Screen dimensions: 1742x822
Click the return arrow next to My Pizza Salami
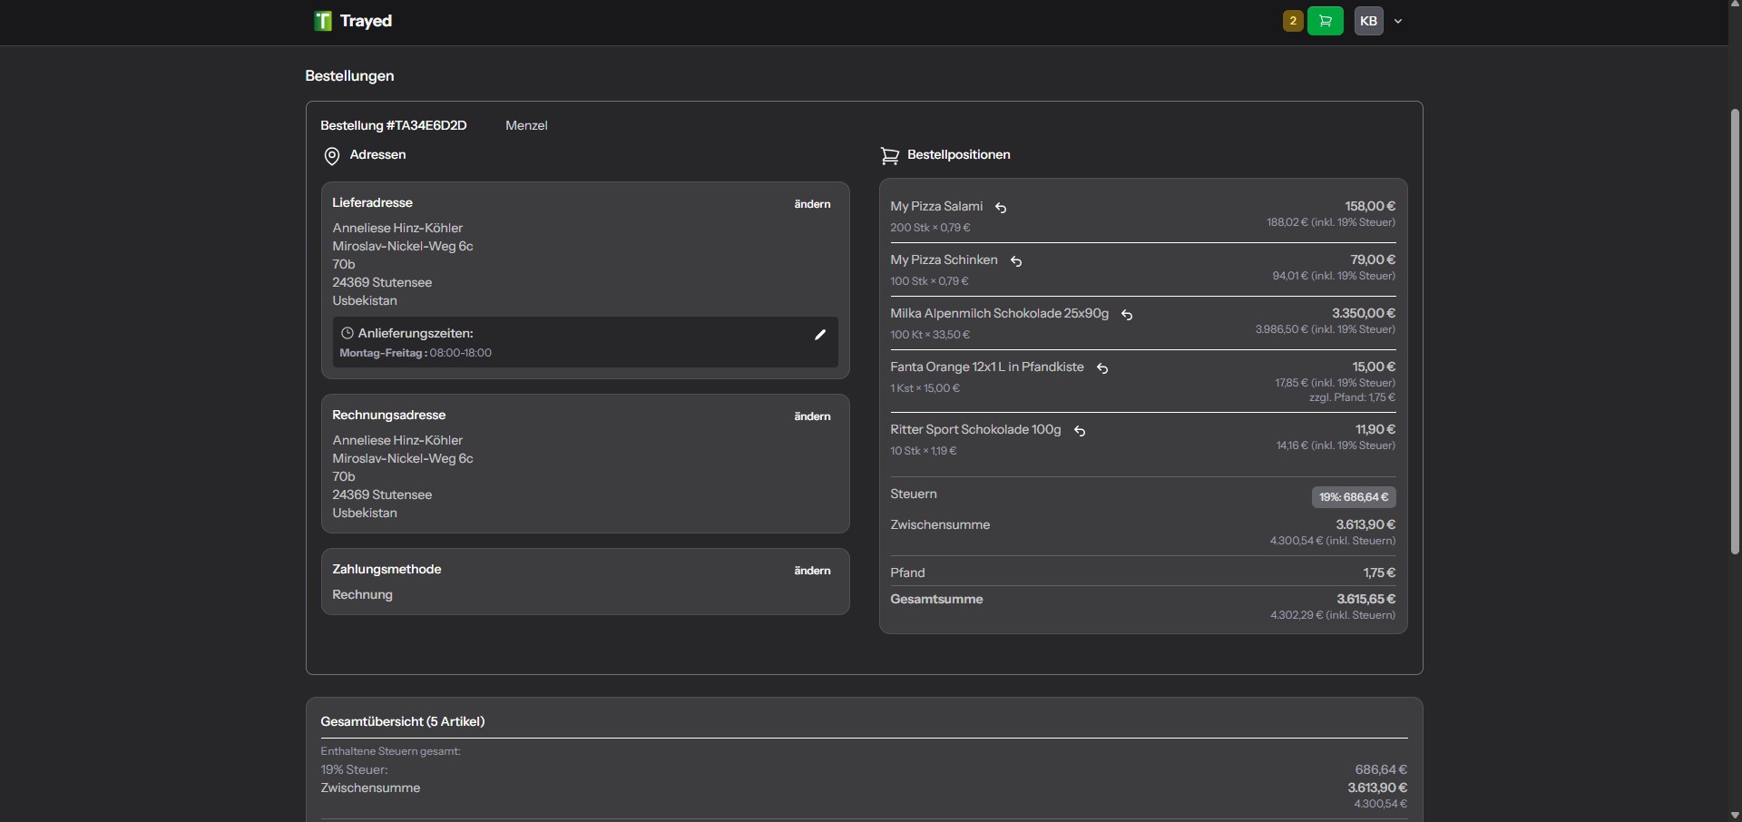click(x=1001, y=208)
